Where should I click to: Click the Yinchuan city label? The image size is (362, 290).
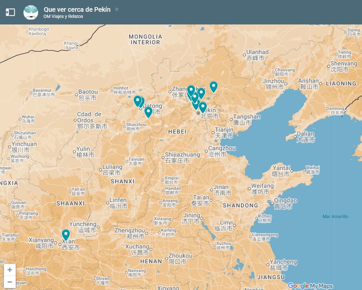click(24, 147)
